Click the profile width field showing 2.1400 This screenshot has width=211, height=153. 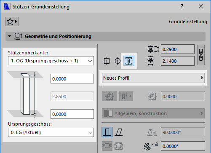coord(178,61)
